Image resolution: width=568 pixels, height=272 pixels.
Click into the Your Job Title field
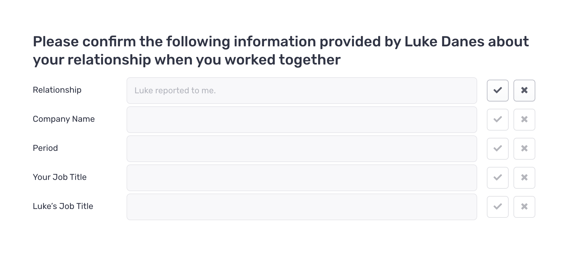click(x=302, y=177)
